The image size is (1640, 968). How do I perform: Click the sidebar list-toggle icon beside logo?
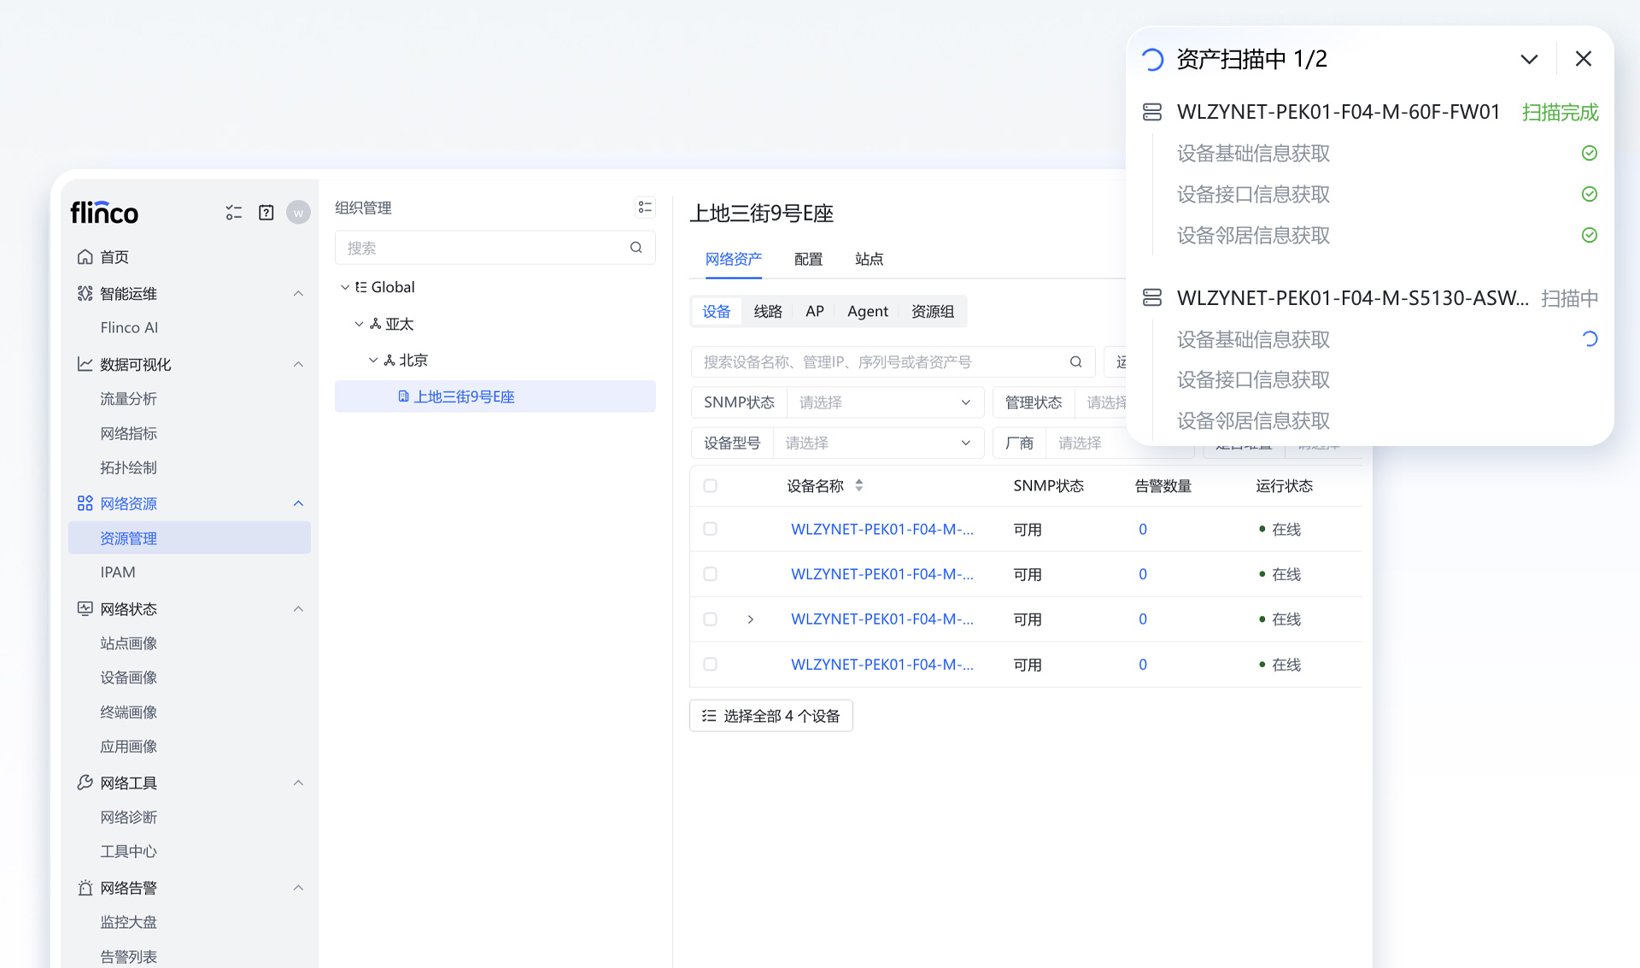pyautogui.click(x=233, y=213)
